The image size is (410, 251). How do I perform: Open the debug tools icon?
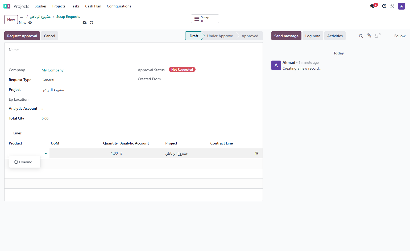392,6
